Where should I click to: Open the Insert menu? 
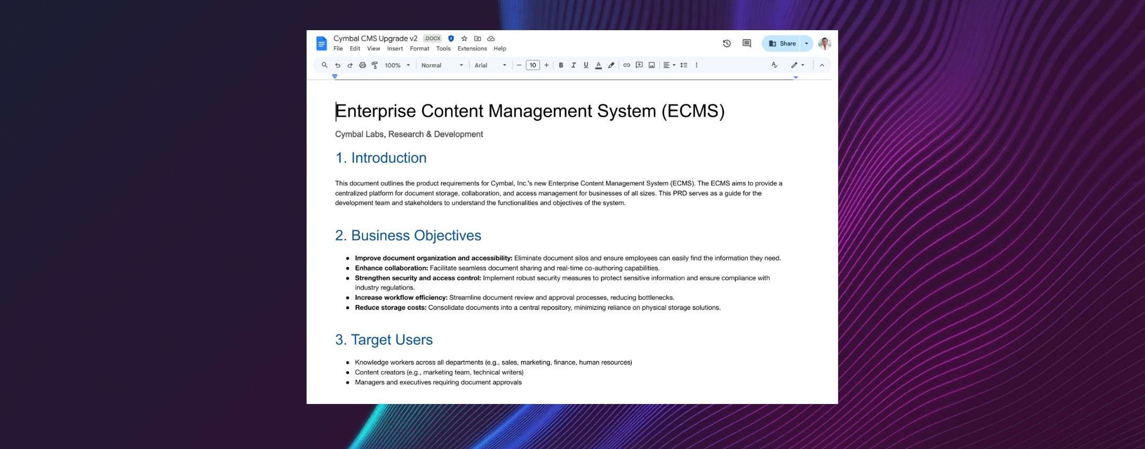pos(395,49)
